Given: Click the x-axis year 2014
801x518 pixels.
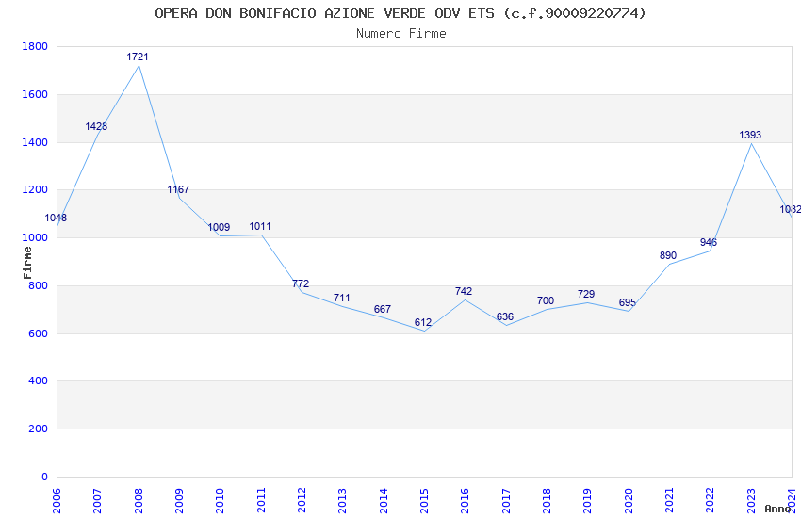Looking at the screenshot, I should 384,501.
